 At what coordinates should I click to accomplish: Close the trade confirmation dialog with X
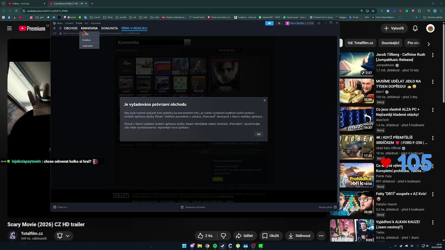point(265,100)
